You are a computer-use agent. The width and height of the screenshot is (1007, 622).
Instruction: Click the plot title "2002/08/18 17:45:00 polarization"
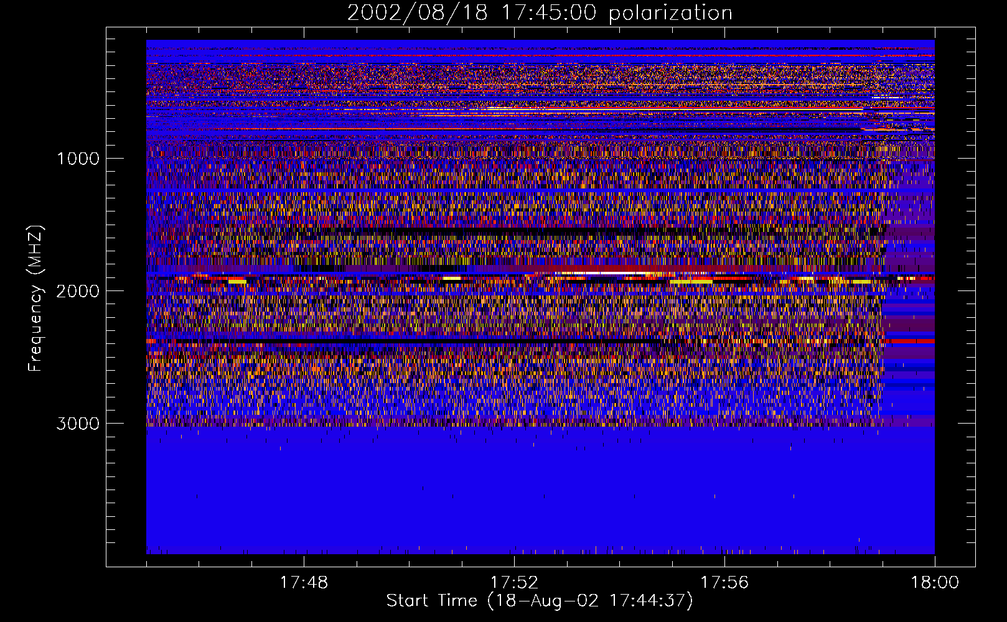[540, 12]
